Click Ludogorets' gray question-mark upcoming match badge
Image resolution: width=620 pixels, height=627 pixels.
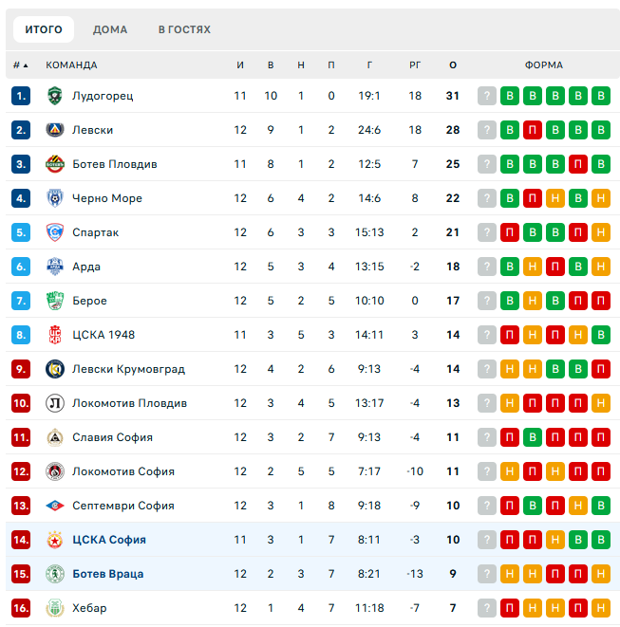(487, 96)
